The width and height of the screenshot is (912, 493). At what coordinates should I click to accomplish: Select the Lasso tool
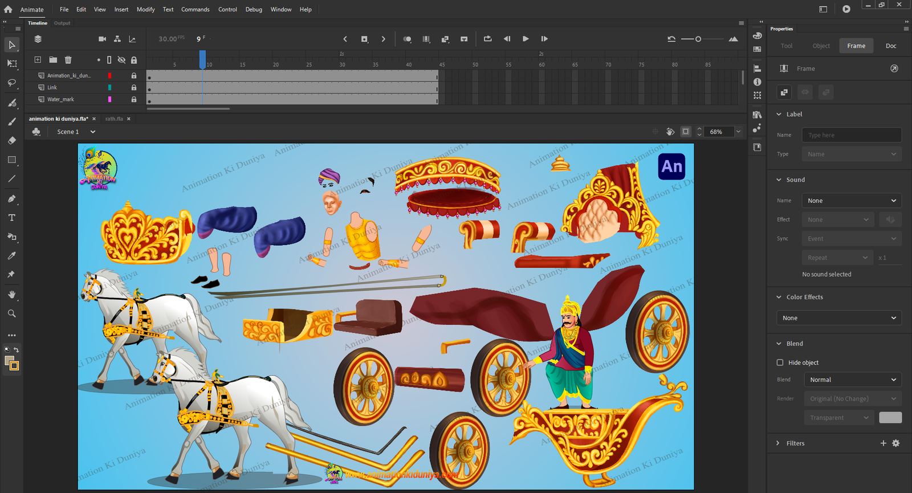11,83
